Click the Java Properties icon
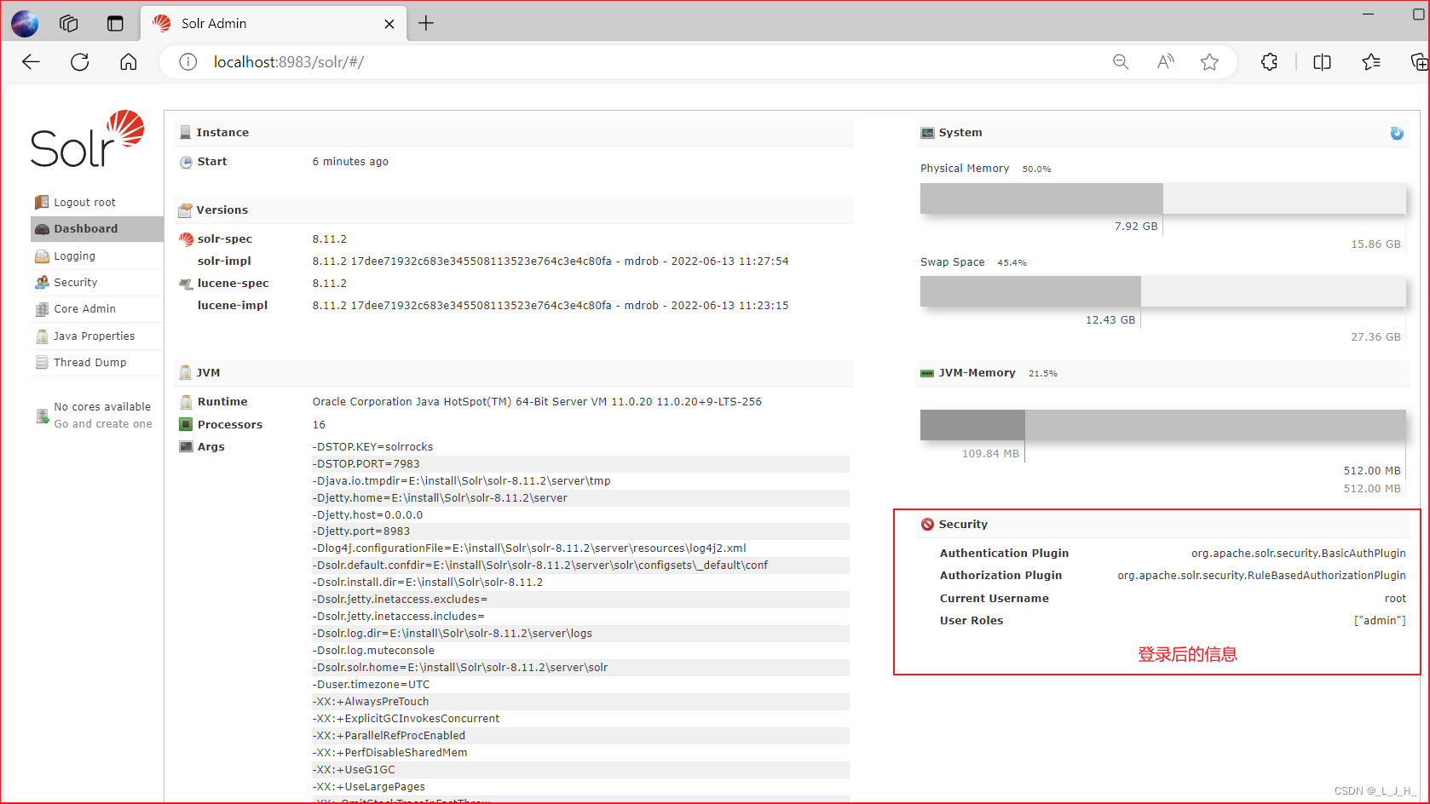Image resolution: width=1430 pixels, height=804 pixels. 42,336
